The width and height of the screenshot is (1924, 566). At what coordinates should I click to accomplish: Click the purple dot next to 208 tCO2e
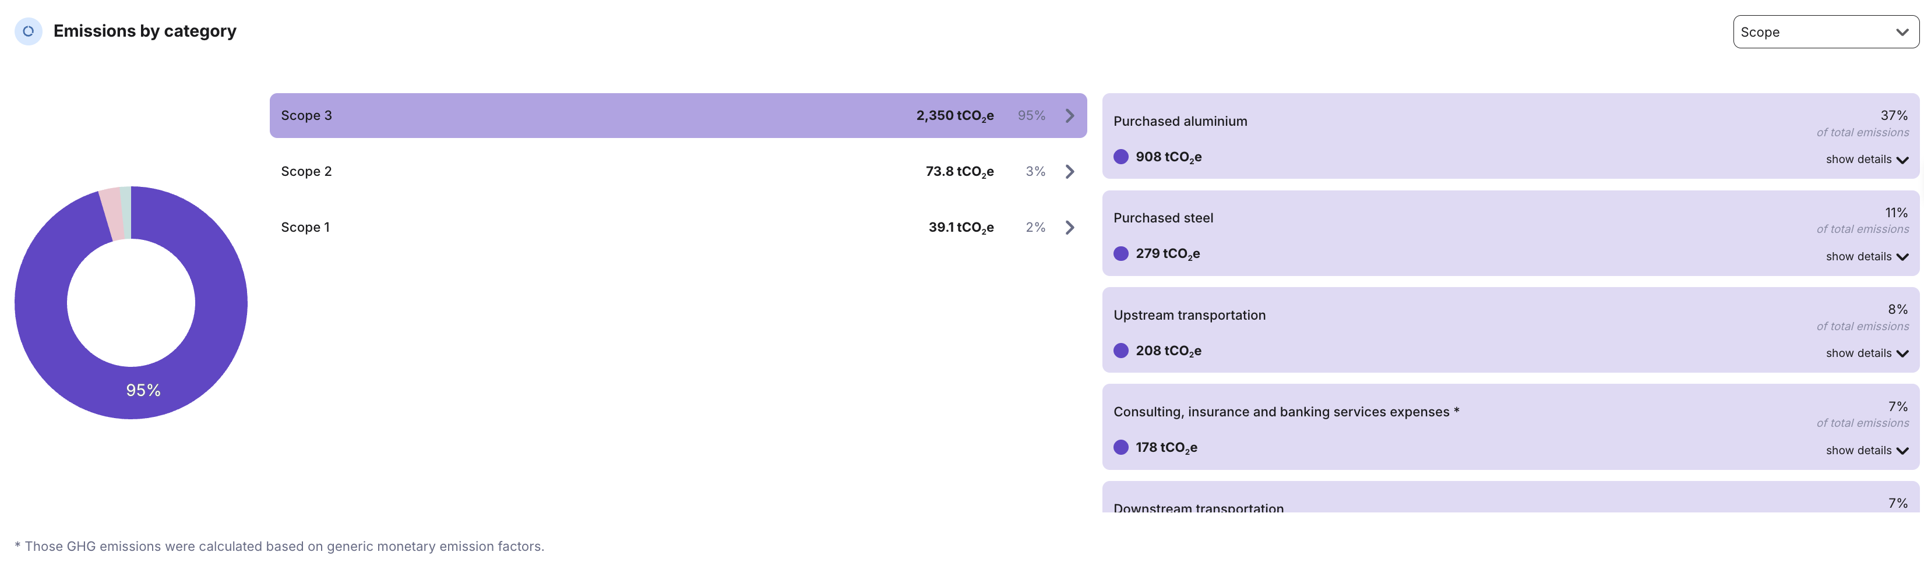coord(1120,351)
